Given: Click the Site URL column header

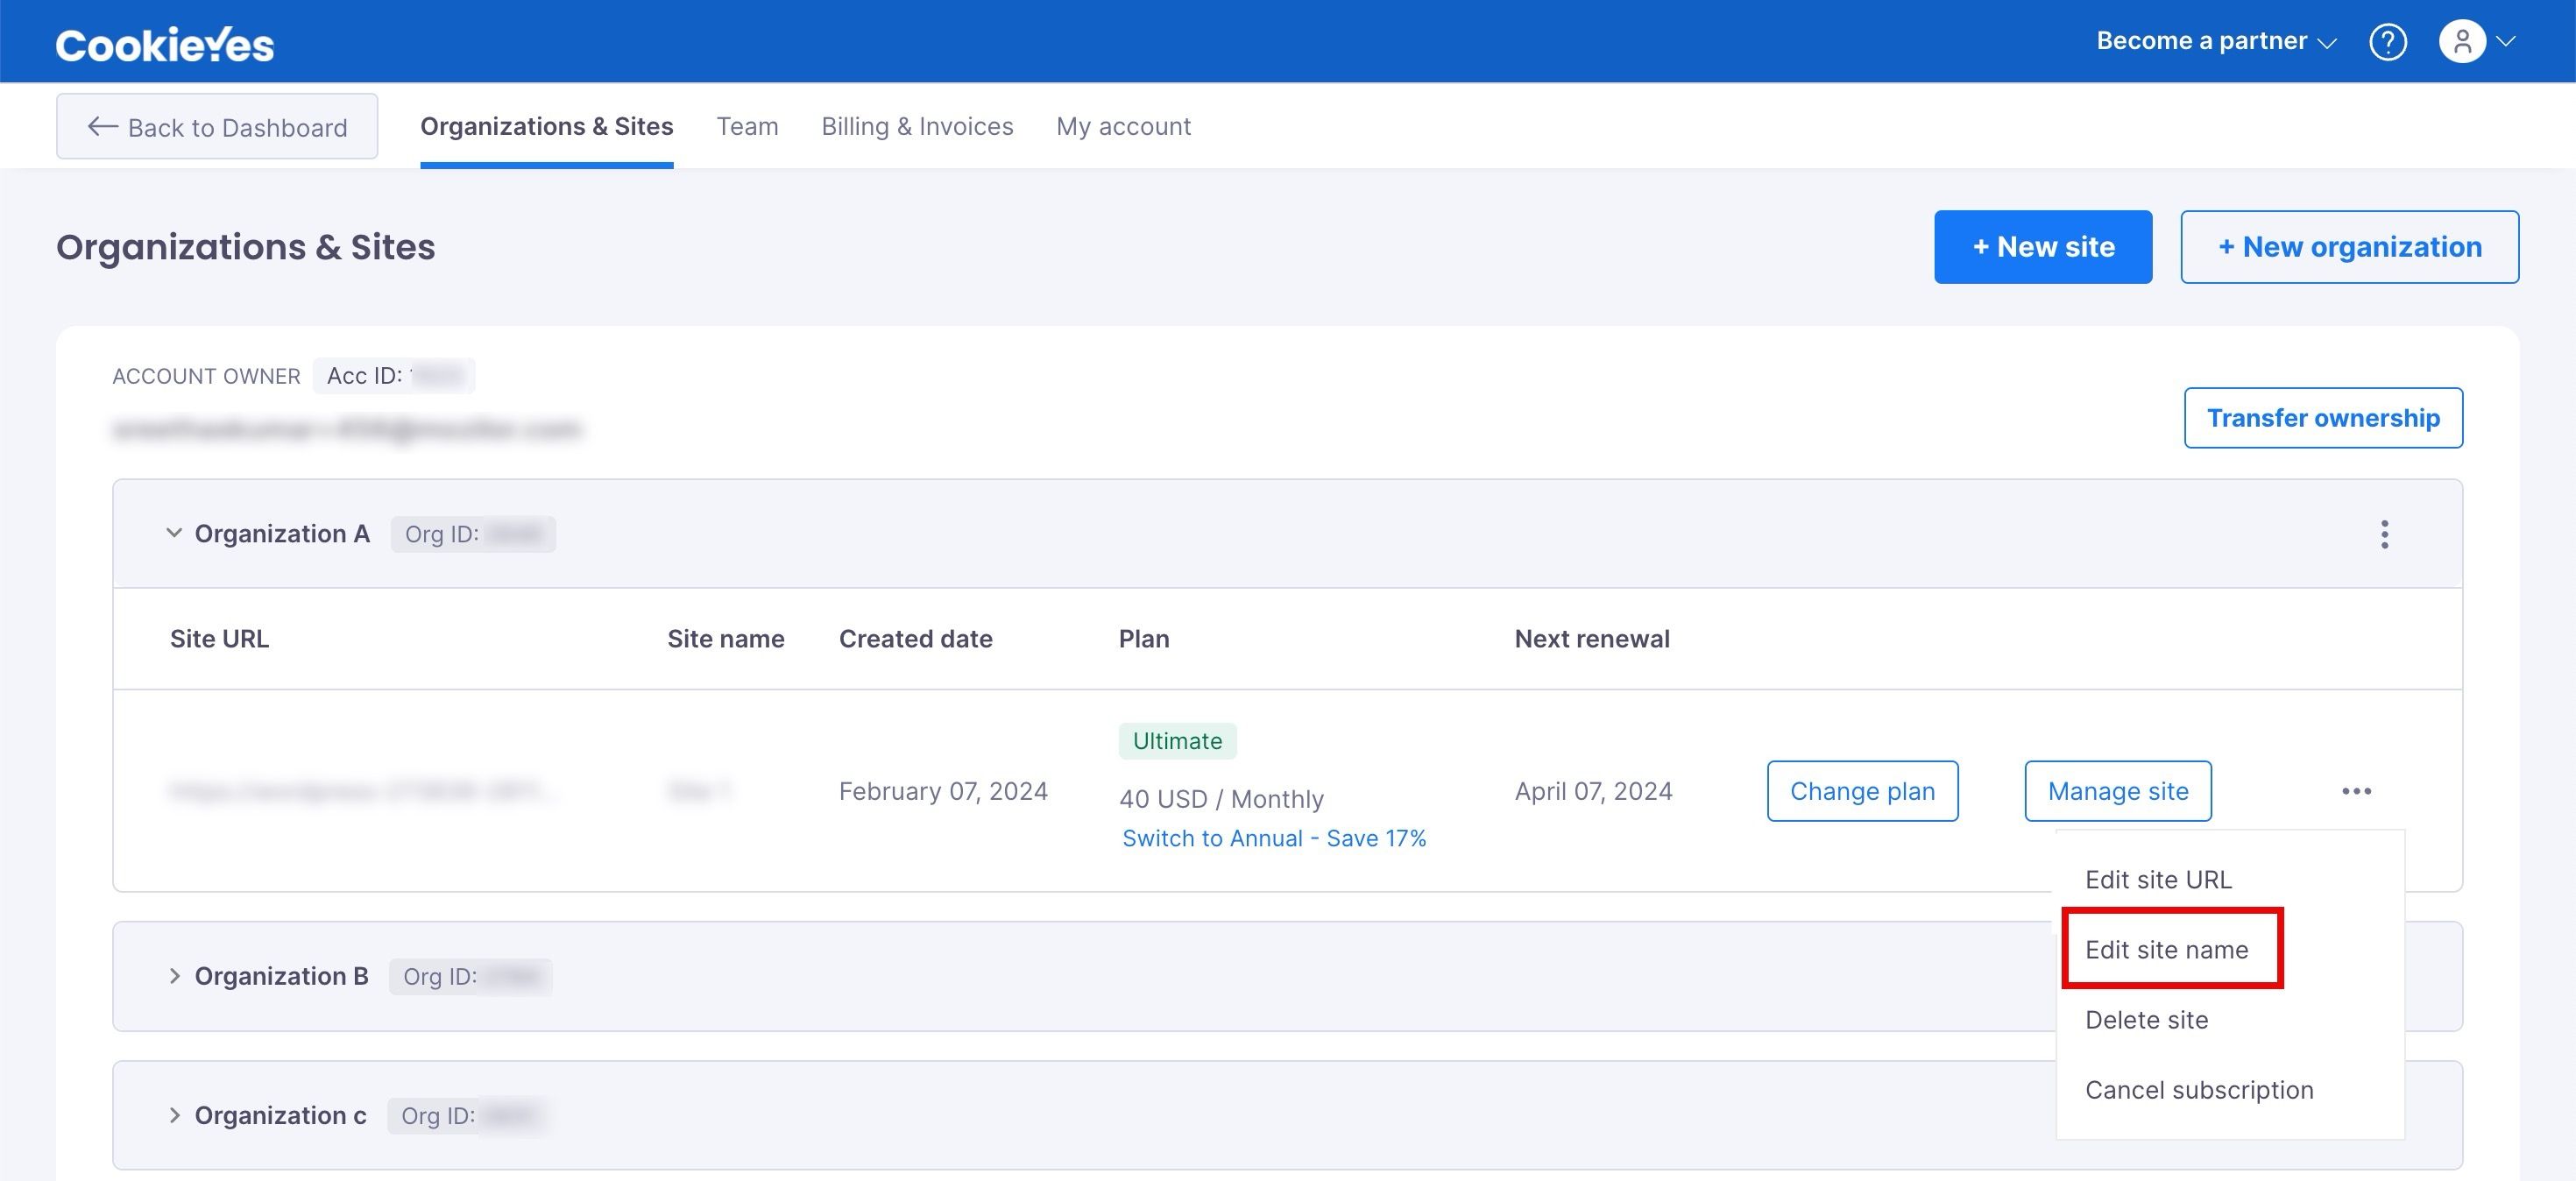Looking at the screenshot, I should pos(219,639).
